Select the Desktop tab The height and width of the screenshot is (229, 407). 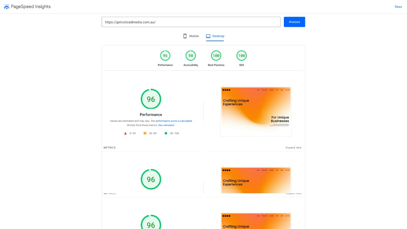point(215,36)
